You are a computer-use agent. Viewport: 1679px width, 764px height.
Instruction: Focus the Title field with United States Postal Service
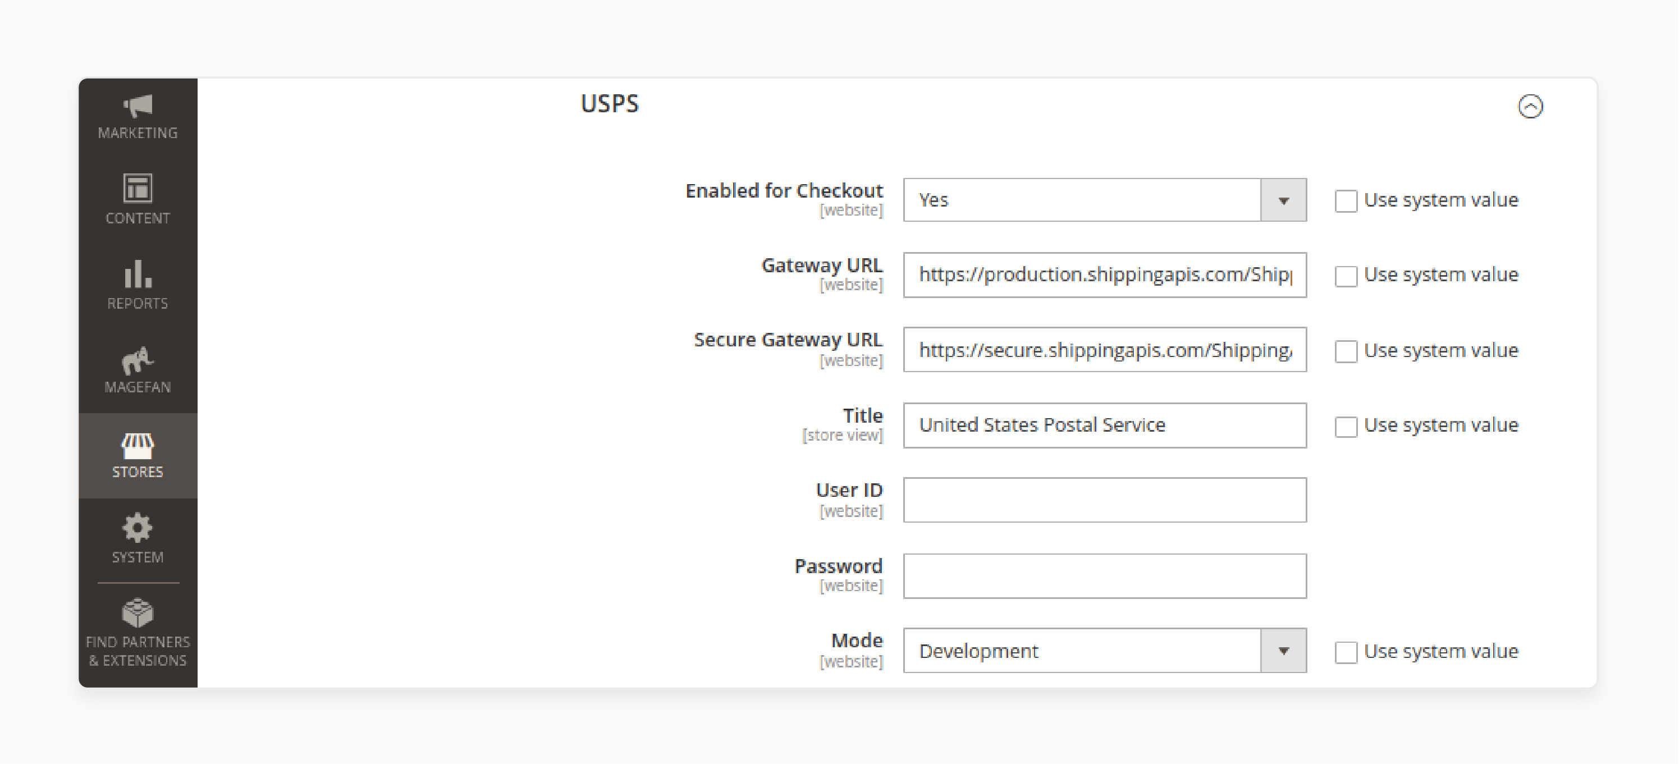tap(1105, 425)
